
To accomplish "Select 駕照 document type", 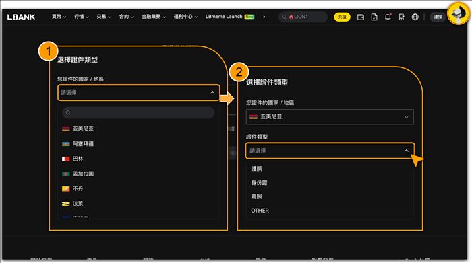I will click(x=256, y=196).
